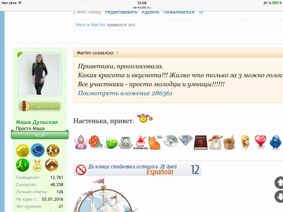
Task: Click the green V.I.P banner
Action: click(x=40, y=135)
